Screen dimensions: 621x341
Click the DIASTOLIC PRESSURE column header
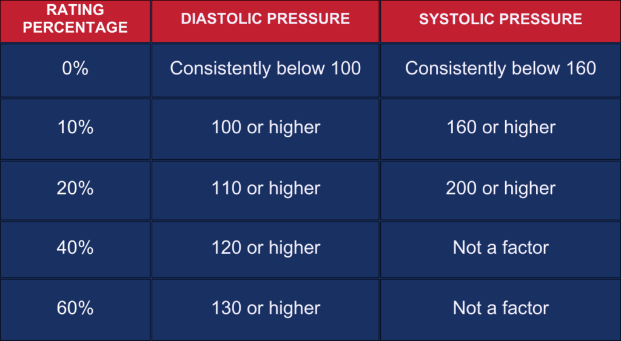point(266,19)
